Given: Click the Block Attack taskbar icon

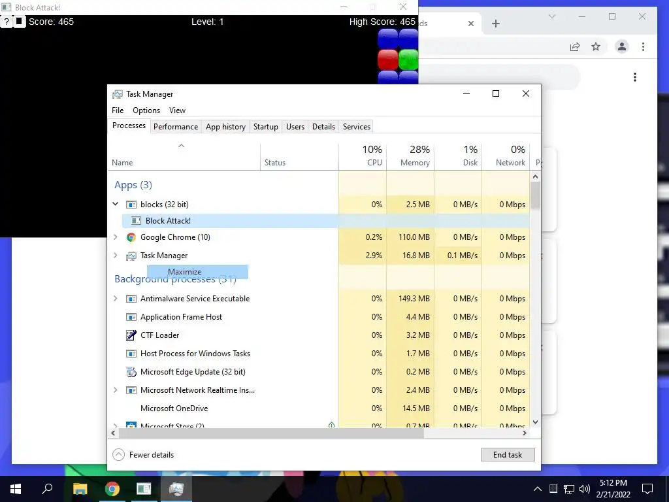Looking at the screenshot, I should 144,489.
